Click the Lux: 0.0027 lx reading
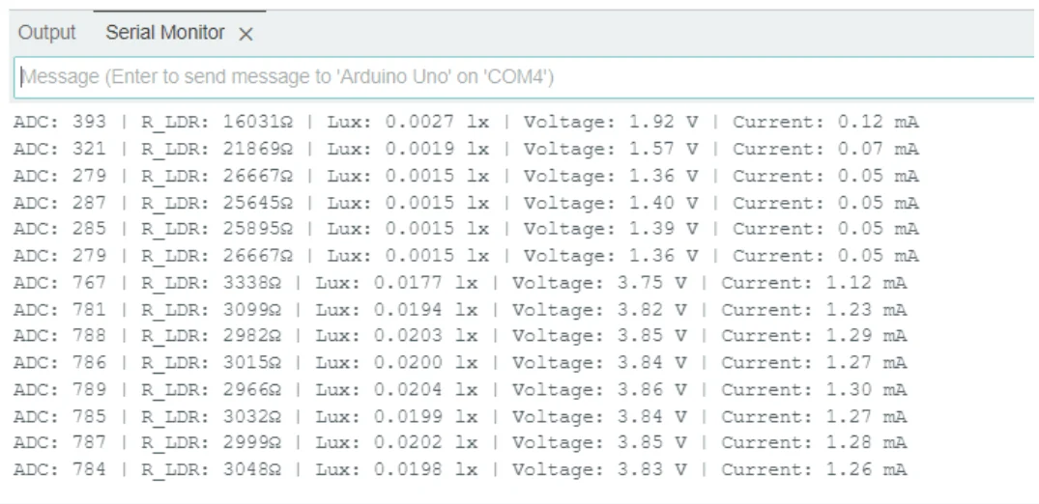Viewport: 1039px width, 504px height. [x=408, y=123]
